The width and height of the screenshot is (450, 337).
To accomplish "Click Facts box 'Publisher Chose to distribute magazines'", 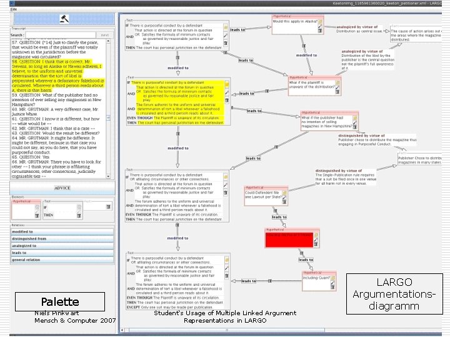I will [419, 159].
